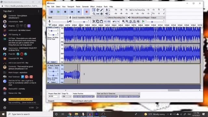This screenshot has width=208, height=117.
Task: Open the Analyze menu
Action: (99, 6)
